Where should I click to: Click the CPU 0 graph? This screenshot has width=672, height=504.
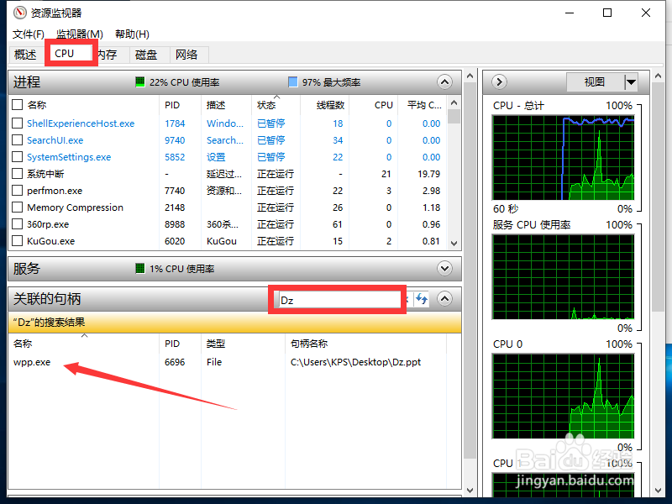click(x=563, y=396)
